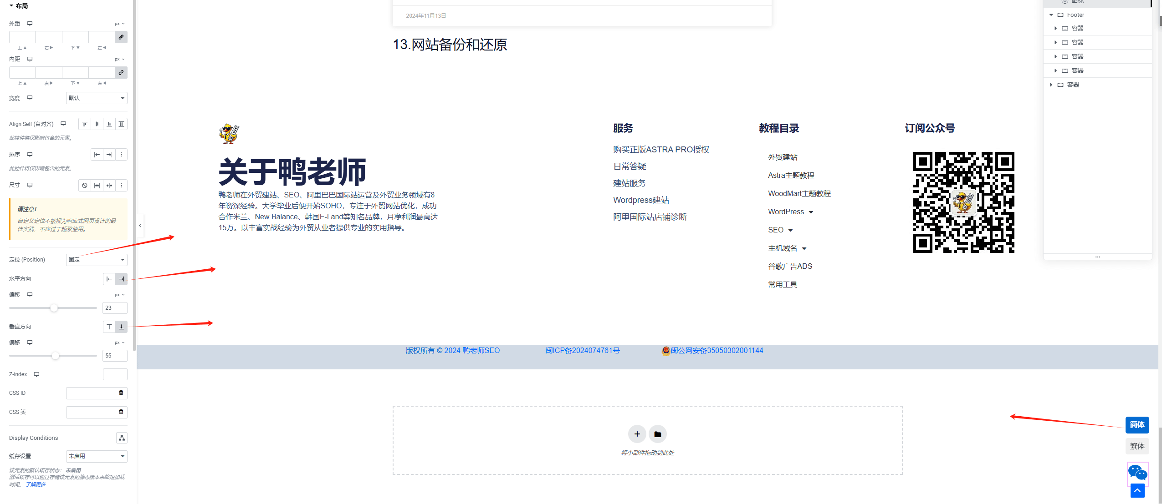
Task: Open the px unit selector for 内距
Action: point(119,59)
